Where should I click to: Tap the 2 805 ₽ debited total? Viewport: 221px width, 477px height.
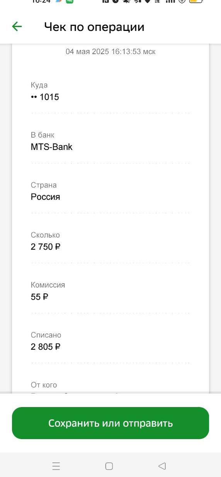(x=46, y=347)
